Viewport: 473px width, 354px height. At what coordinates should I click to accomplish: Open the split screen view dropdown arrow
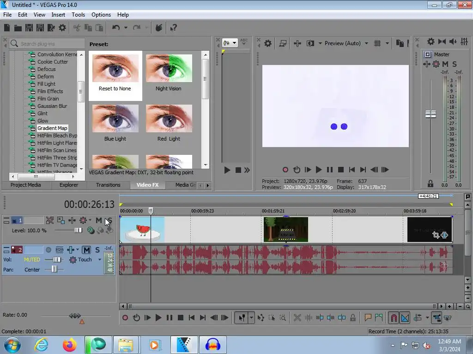[x=320, y=43]
